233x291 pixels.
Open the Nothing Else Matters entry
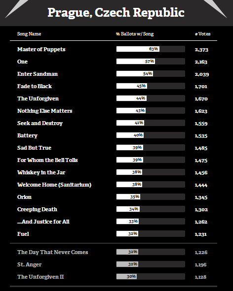(44, 111)
